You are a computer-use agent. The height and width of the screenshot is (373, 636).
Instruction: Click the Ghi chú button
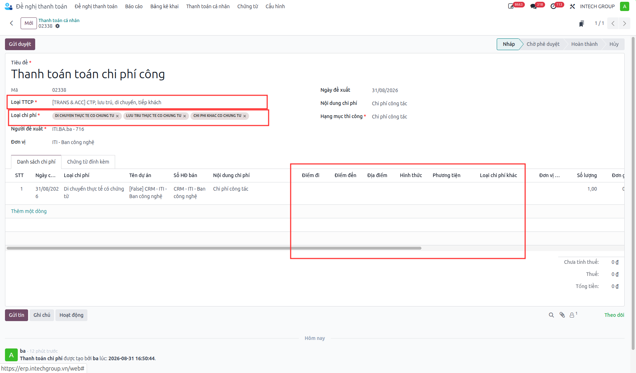click(42, 315)
